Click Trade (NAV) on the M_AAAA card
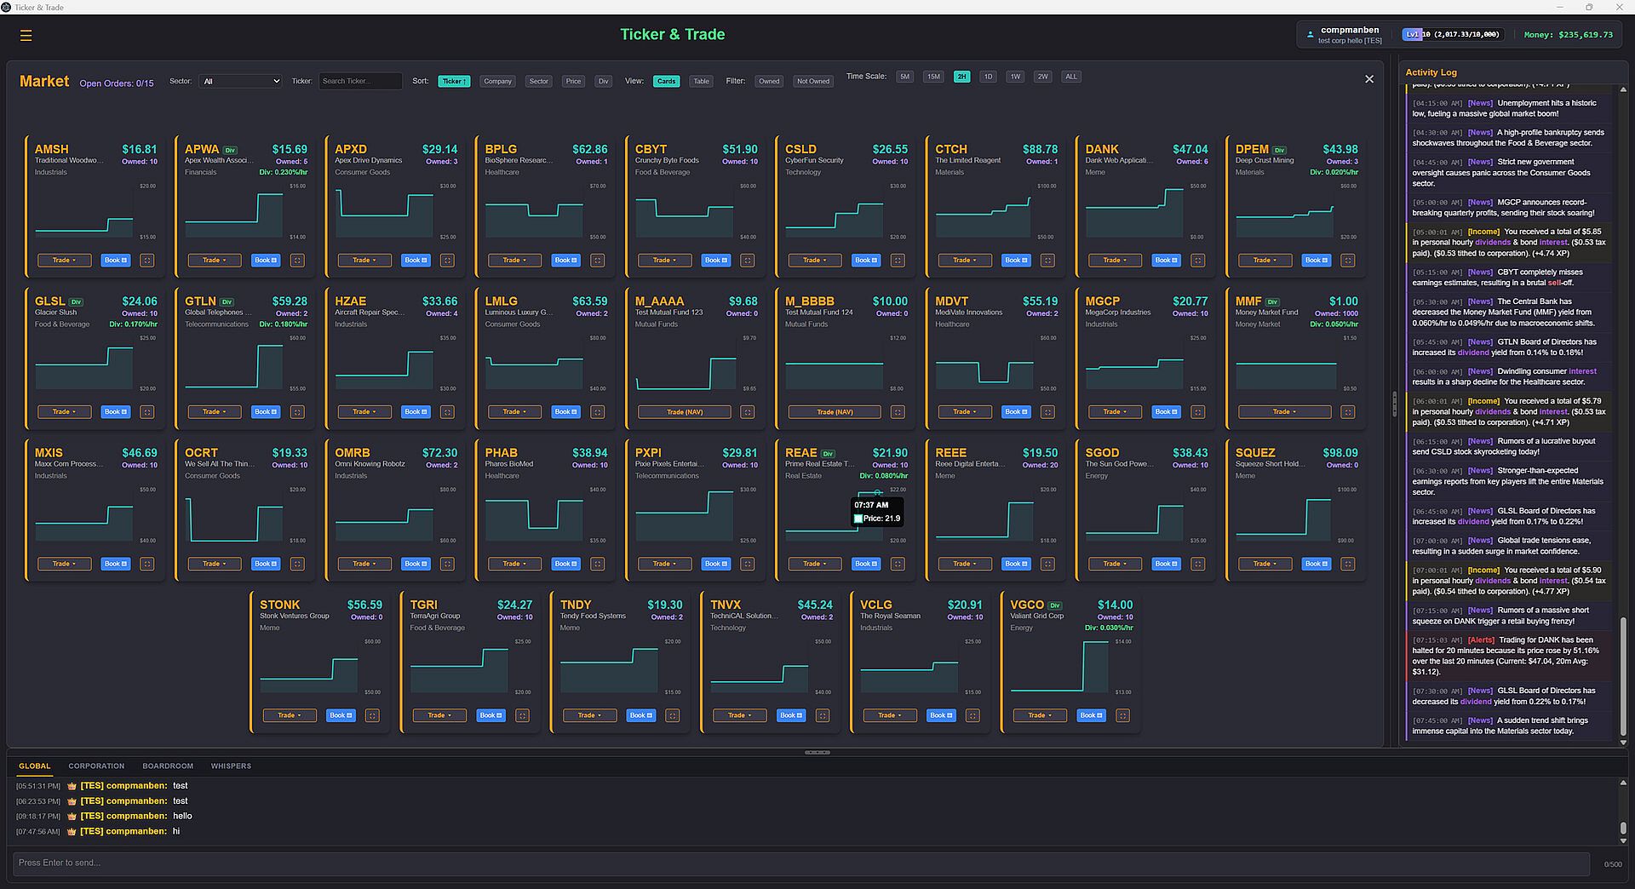This screenshot has width=1635, height=889. (685, 412)
